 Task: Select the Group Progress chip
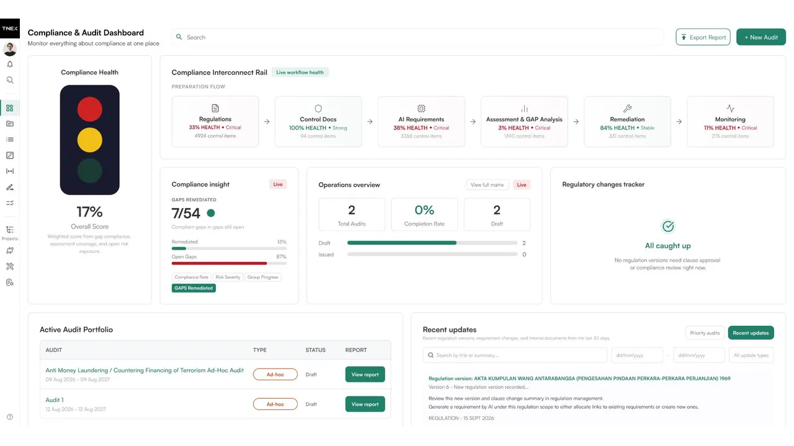pos(263,278)
